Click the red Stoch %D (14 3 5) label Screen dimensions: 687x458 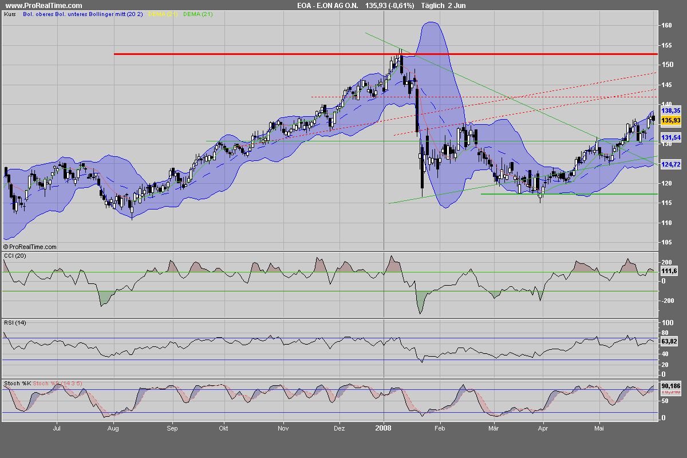point(57,382)
